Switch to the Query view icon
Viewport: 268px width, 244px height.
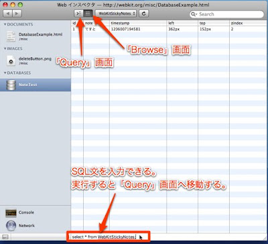click(78, 13)
